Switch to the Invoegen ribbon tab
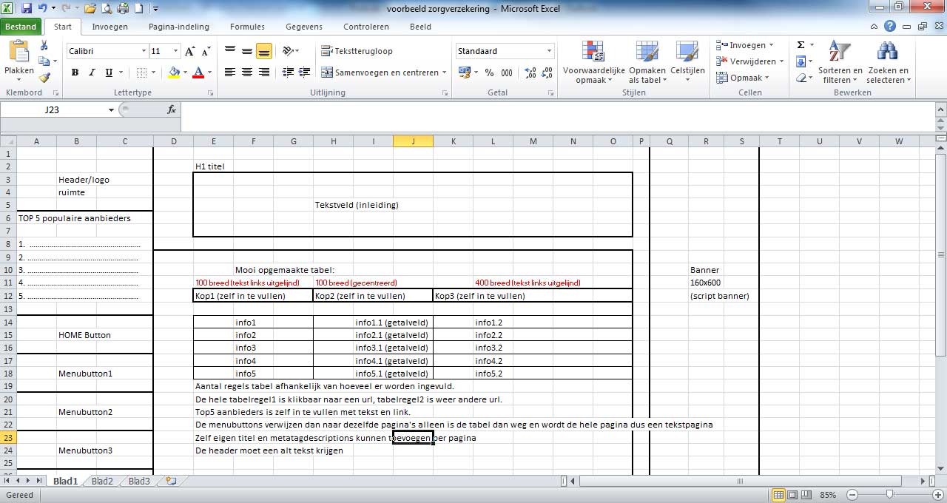 click(x=109, y=27)
